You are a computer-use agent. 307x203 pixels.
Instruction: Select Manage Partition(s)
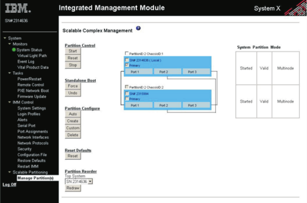coord(35,178)
